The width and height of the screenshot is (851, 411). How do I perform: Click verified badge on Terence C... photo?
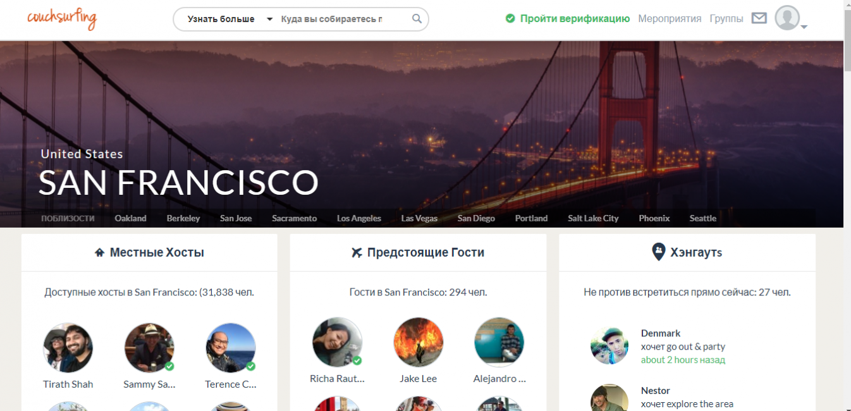(x=250, y=366)
